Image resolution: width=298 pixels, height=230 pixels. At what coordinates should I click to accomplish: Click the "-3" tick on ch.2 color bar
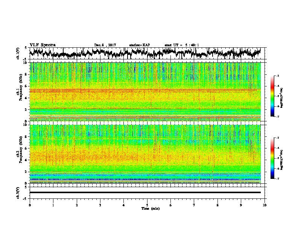pyautogui.click(x=277, y=138)
